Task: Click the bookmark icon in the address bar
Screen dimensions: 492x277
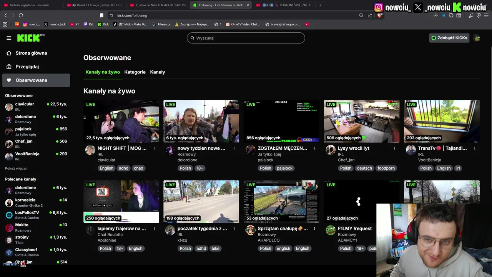Action: 101,15
